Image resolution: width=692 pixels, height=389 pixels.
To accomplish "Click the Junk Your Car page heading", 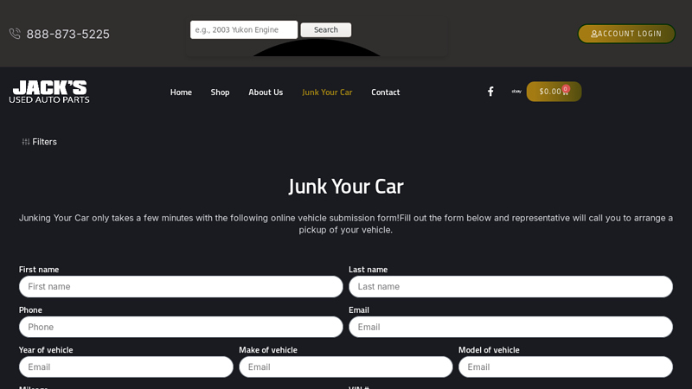I will [345, 186].
